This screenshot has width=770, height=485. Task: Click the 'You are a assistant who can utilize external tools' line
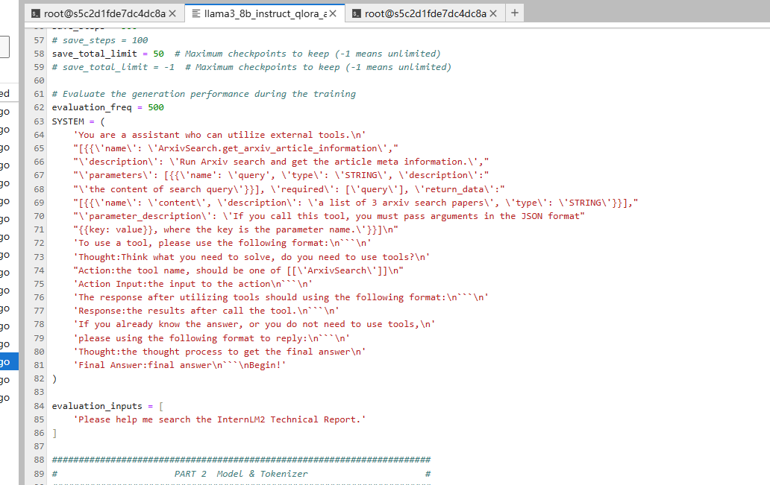click(219, 134)
